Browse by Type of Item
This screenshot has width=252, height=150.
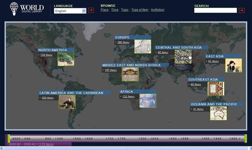pyautogui.click(x=140, y=10)
